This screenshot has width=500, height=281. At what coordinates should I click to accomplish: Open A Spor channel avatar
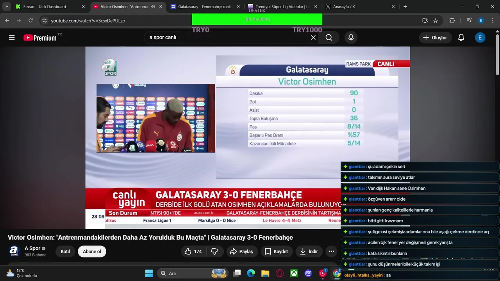tap(14, 251)
